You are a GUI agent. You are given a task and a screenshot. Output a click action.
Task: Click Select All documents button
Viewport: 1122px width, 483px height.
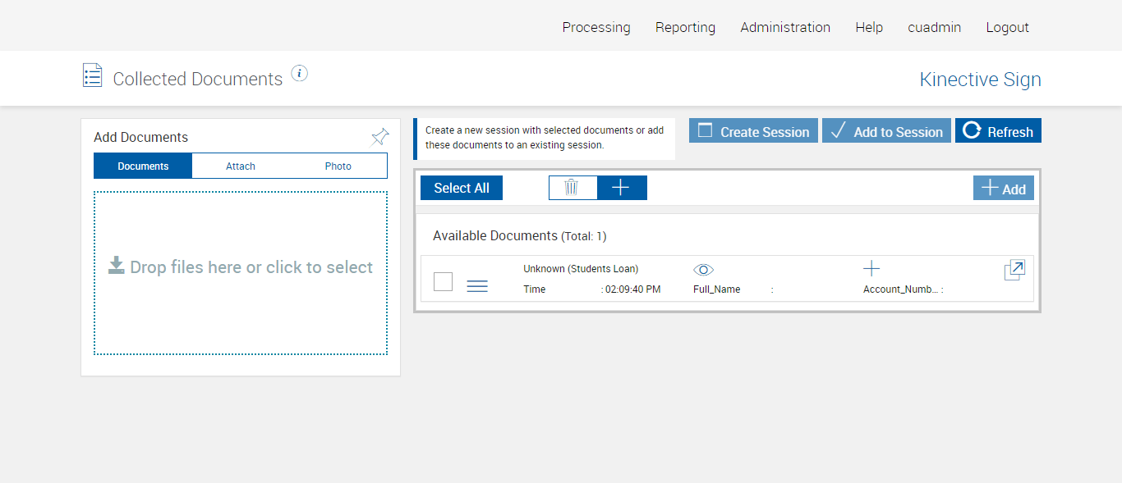click(x=462, y=188)
